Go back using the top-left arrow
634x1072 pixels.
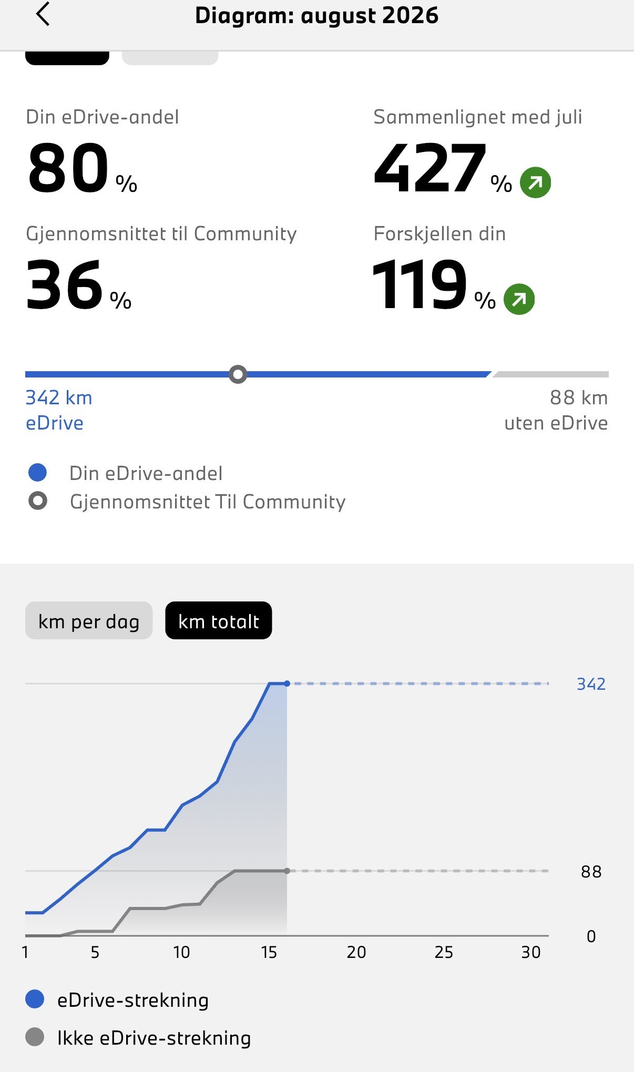[x=43, y=14]
